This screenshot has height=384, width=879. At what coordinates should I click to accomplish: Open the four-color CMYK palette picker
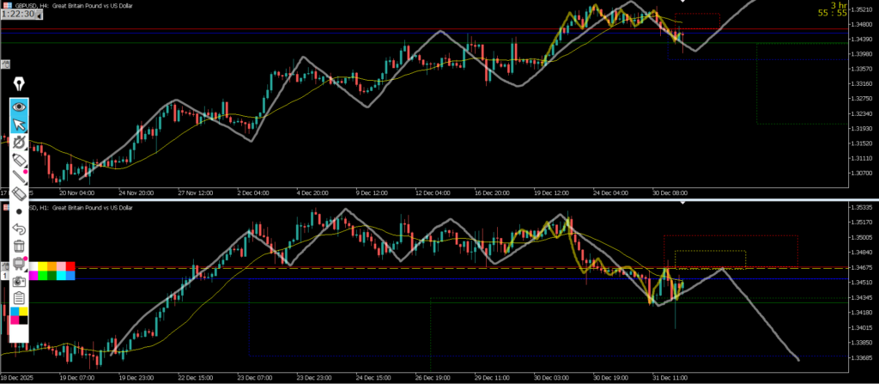pyautogui.click(x=19, y=315)
